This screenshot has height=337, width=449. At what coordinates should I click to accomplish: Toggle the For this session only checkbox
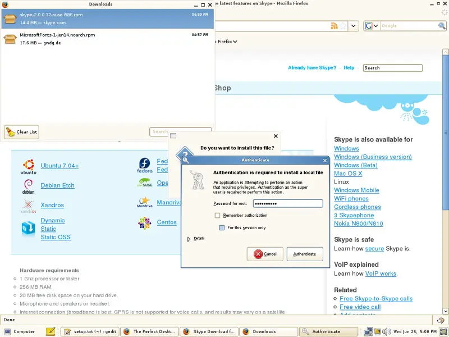[222, 228]
